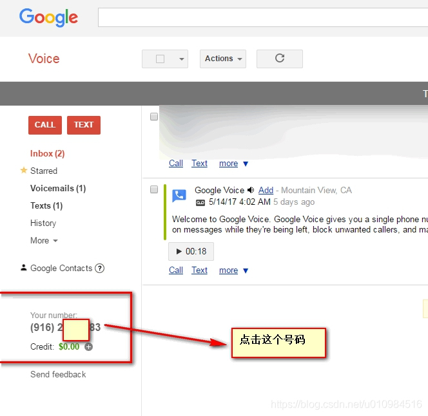
Task: Open the History folder
Action: [43, 223]
